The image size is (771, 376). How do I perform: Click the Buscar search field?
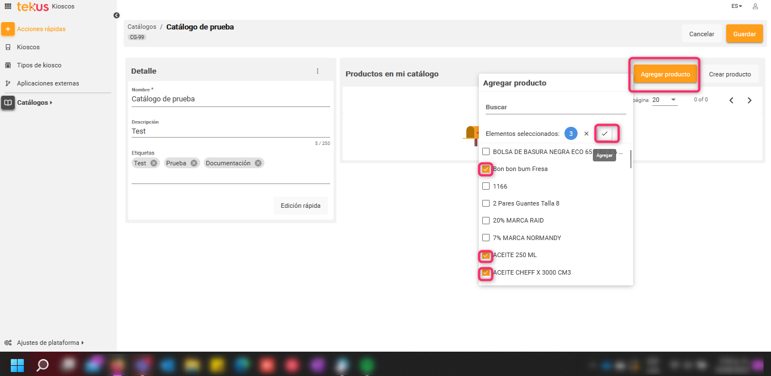pyautogui.click(x=555, y=107)
